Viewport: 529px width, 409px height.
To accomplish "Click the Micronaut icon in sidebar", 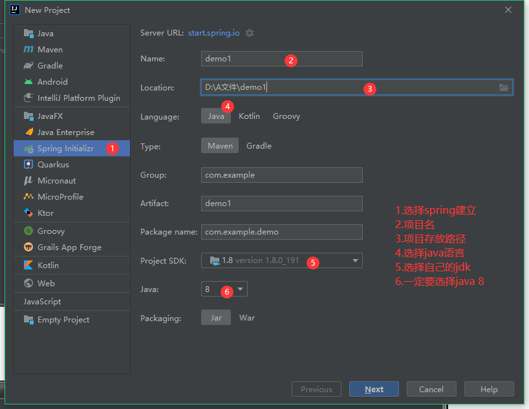I will [x=28, y=181].
